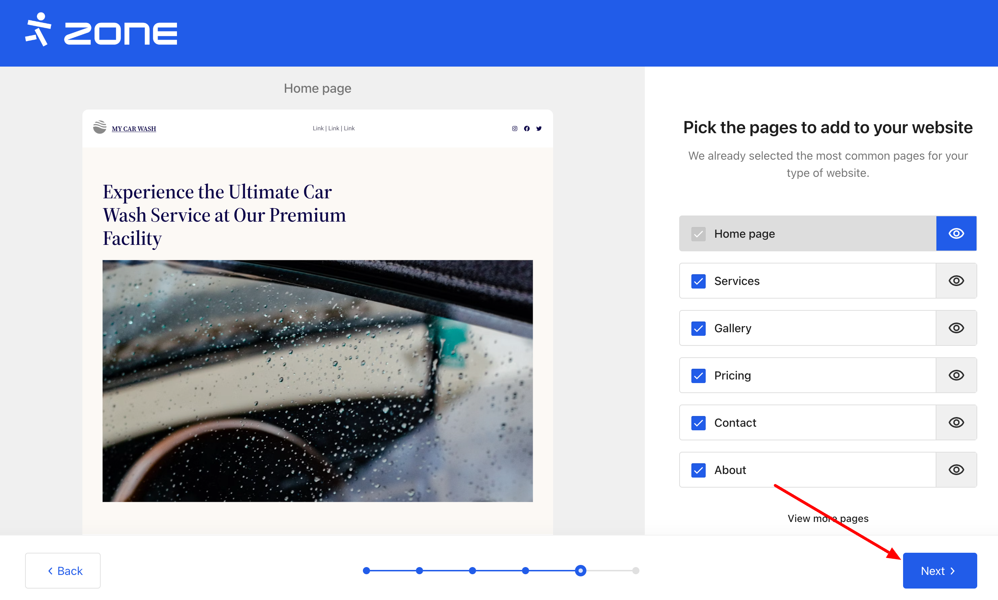Click the Home page eye icon
Screen dimensions: 998x600
[956, 234]
